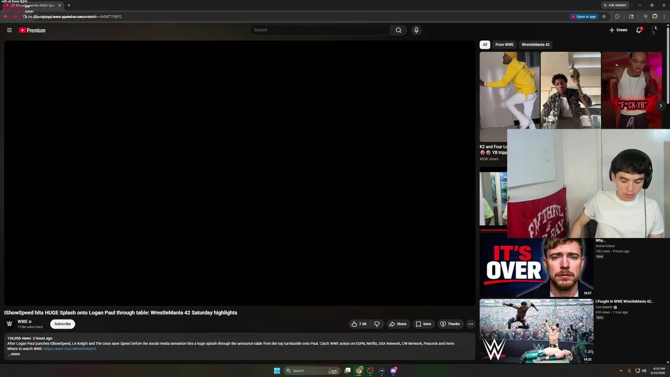Open the taskbar clock and date

coord(658,371)
